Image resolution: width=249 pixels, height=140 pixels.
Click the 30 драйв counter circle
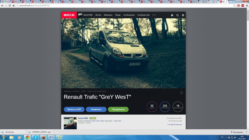pyautogui.click(x=152, y=107)
